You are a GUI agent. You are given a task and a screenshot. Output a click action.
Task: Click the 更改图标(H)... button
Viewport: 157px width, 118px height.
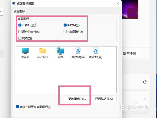pyautogui.click(x=77, y=99)
